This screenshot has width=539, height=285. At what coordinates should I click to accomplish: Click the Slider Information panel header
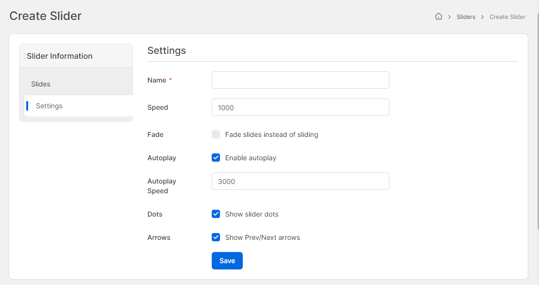(x=76, y=56)
